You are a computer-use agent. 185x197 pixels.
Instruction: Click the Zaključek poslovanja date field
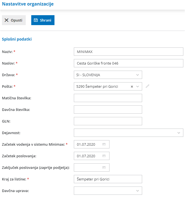[x=87, y=167]
